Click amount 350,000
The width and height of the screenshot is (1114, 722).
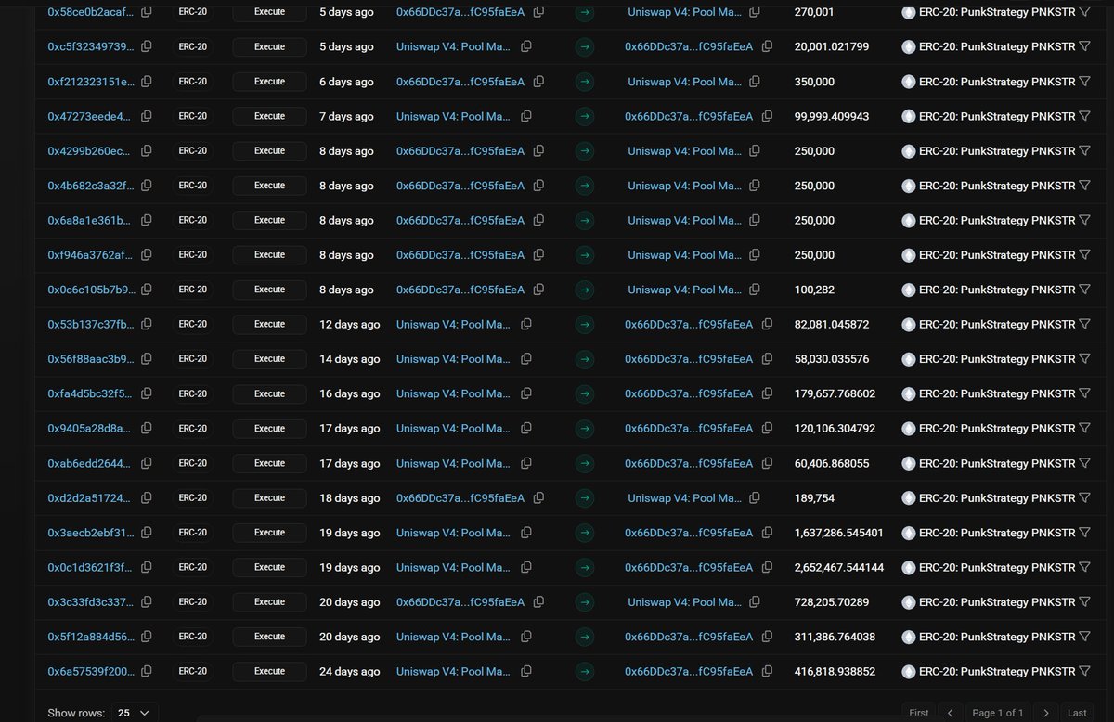[x=814, y=82]
